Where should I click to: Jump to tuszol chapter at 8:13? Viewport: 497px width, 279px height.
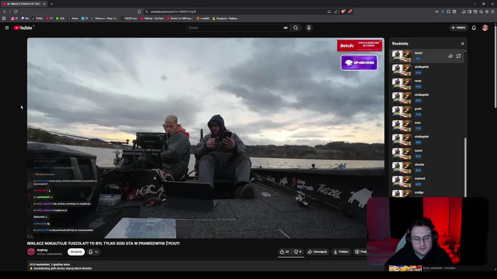point(427,153)
